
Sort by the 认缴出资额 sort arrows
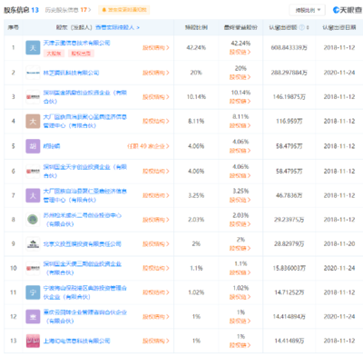308,27
